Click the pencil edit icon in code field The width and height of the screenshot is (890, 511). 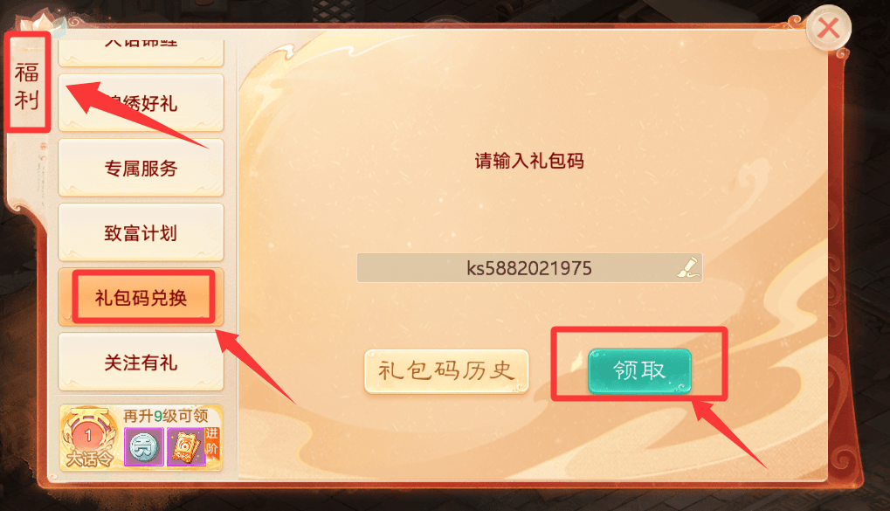pyautogui.click(x=688, y=267)
